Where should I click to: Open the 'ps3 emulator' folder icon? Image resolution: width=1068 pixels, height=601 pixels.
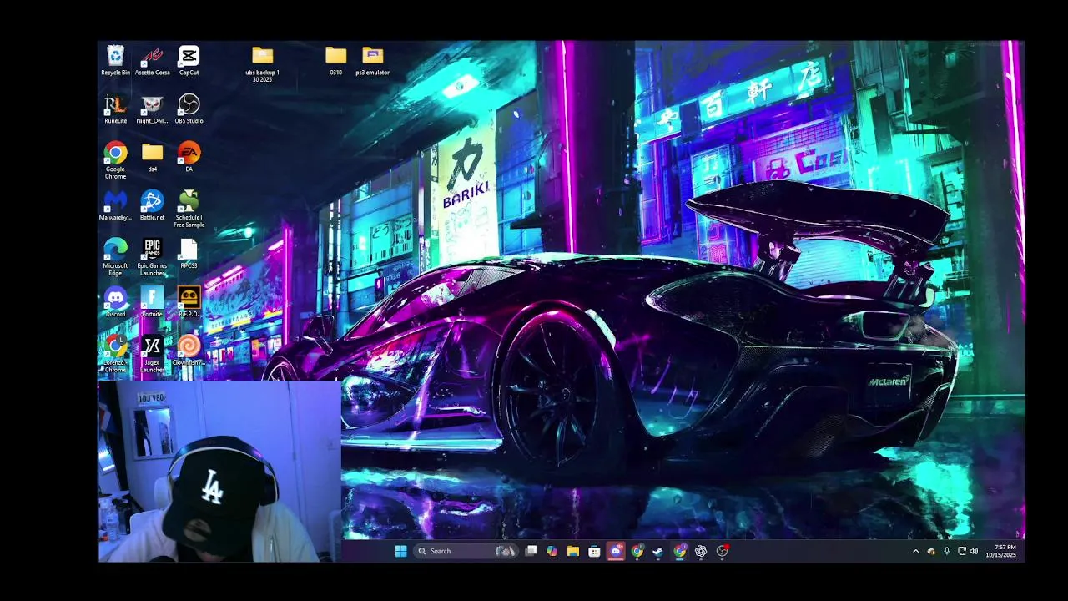[372, 61]
